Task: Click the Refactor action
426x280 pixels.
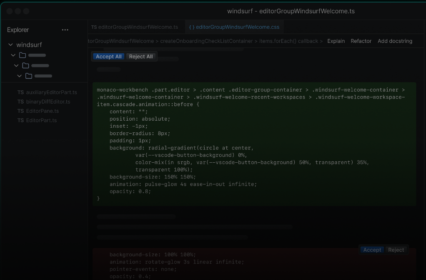Action: click(x=361, y=41)
